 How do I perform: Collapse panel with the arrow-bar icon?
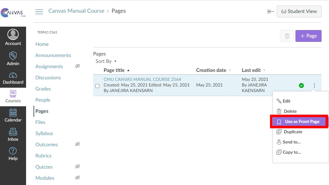[x=271, y=11]
